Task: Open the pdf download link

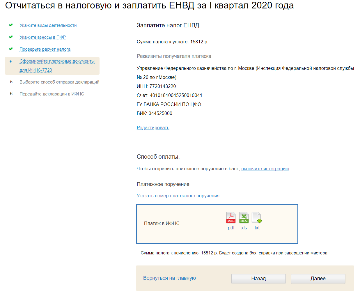Action: pyautogui.click(x=231, y=228)
